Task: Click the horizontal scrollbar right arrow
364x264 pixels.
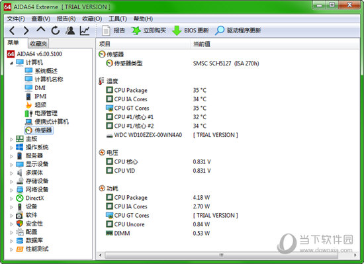Action: 355,255
